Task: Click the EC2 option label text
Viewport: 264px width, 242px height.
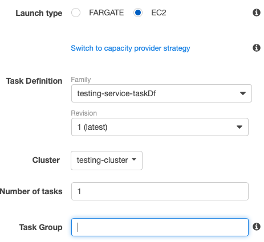Action: tap(159, 13)
